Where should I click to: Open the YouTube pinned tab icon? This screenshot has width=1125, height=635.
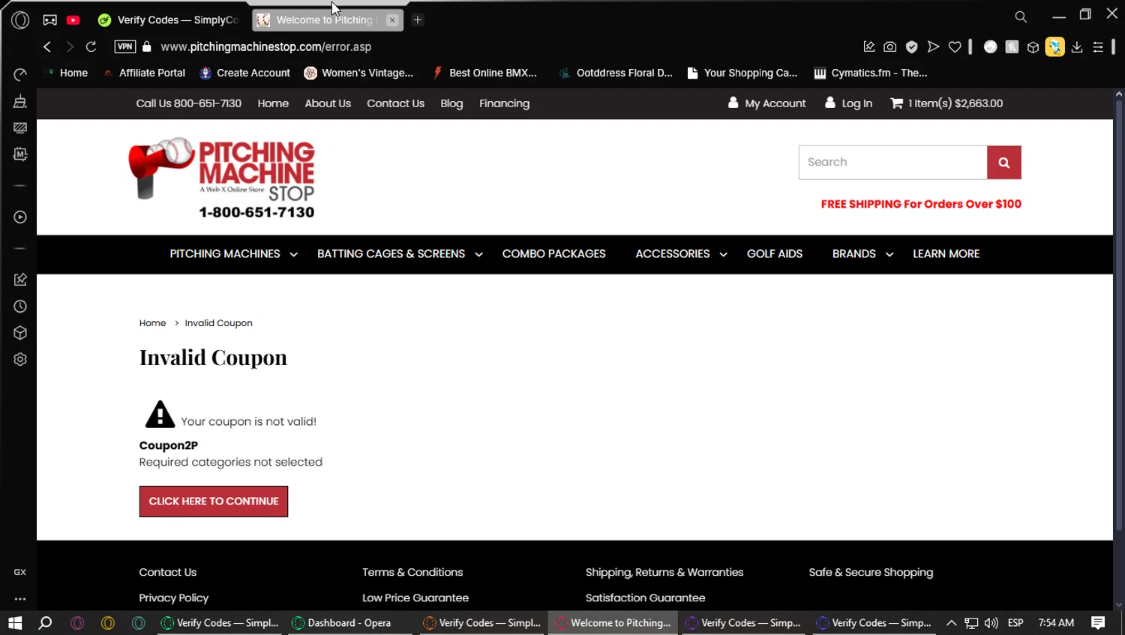pyautogui.click(x=73, y=20)
